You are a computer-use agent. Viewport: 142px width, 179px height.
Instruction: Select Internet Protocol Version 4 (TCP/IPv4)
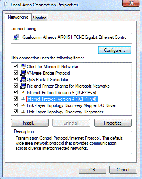[62, 99]
